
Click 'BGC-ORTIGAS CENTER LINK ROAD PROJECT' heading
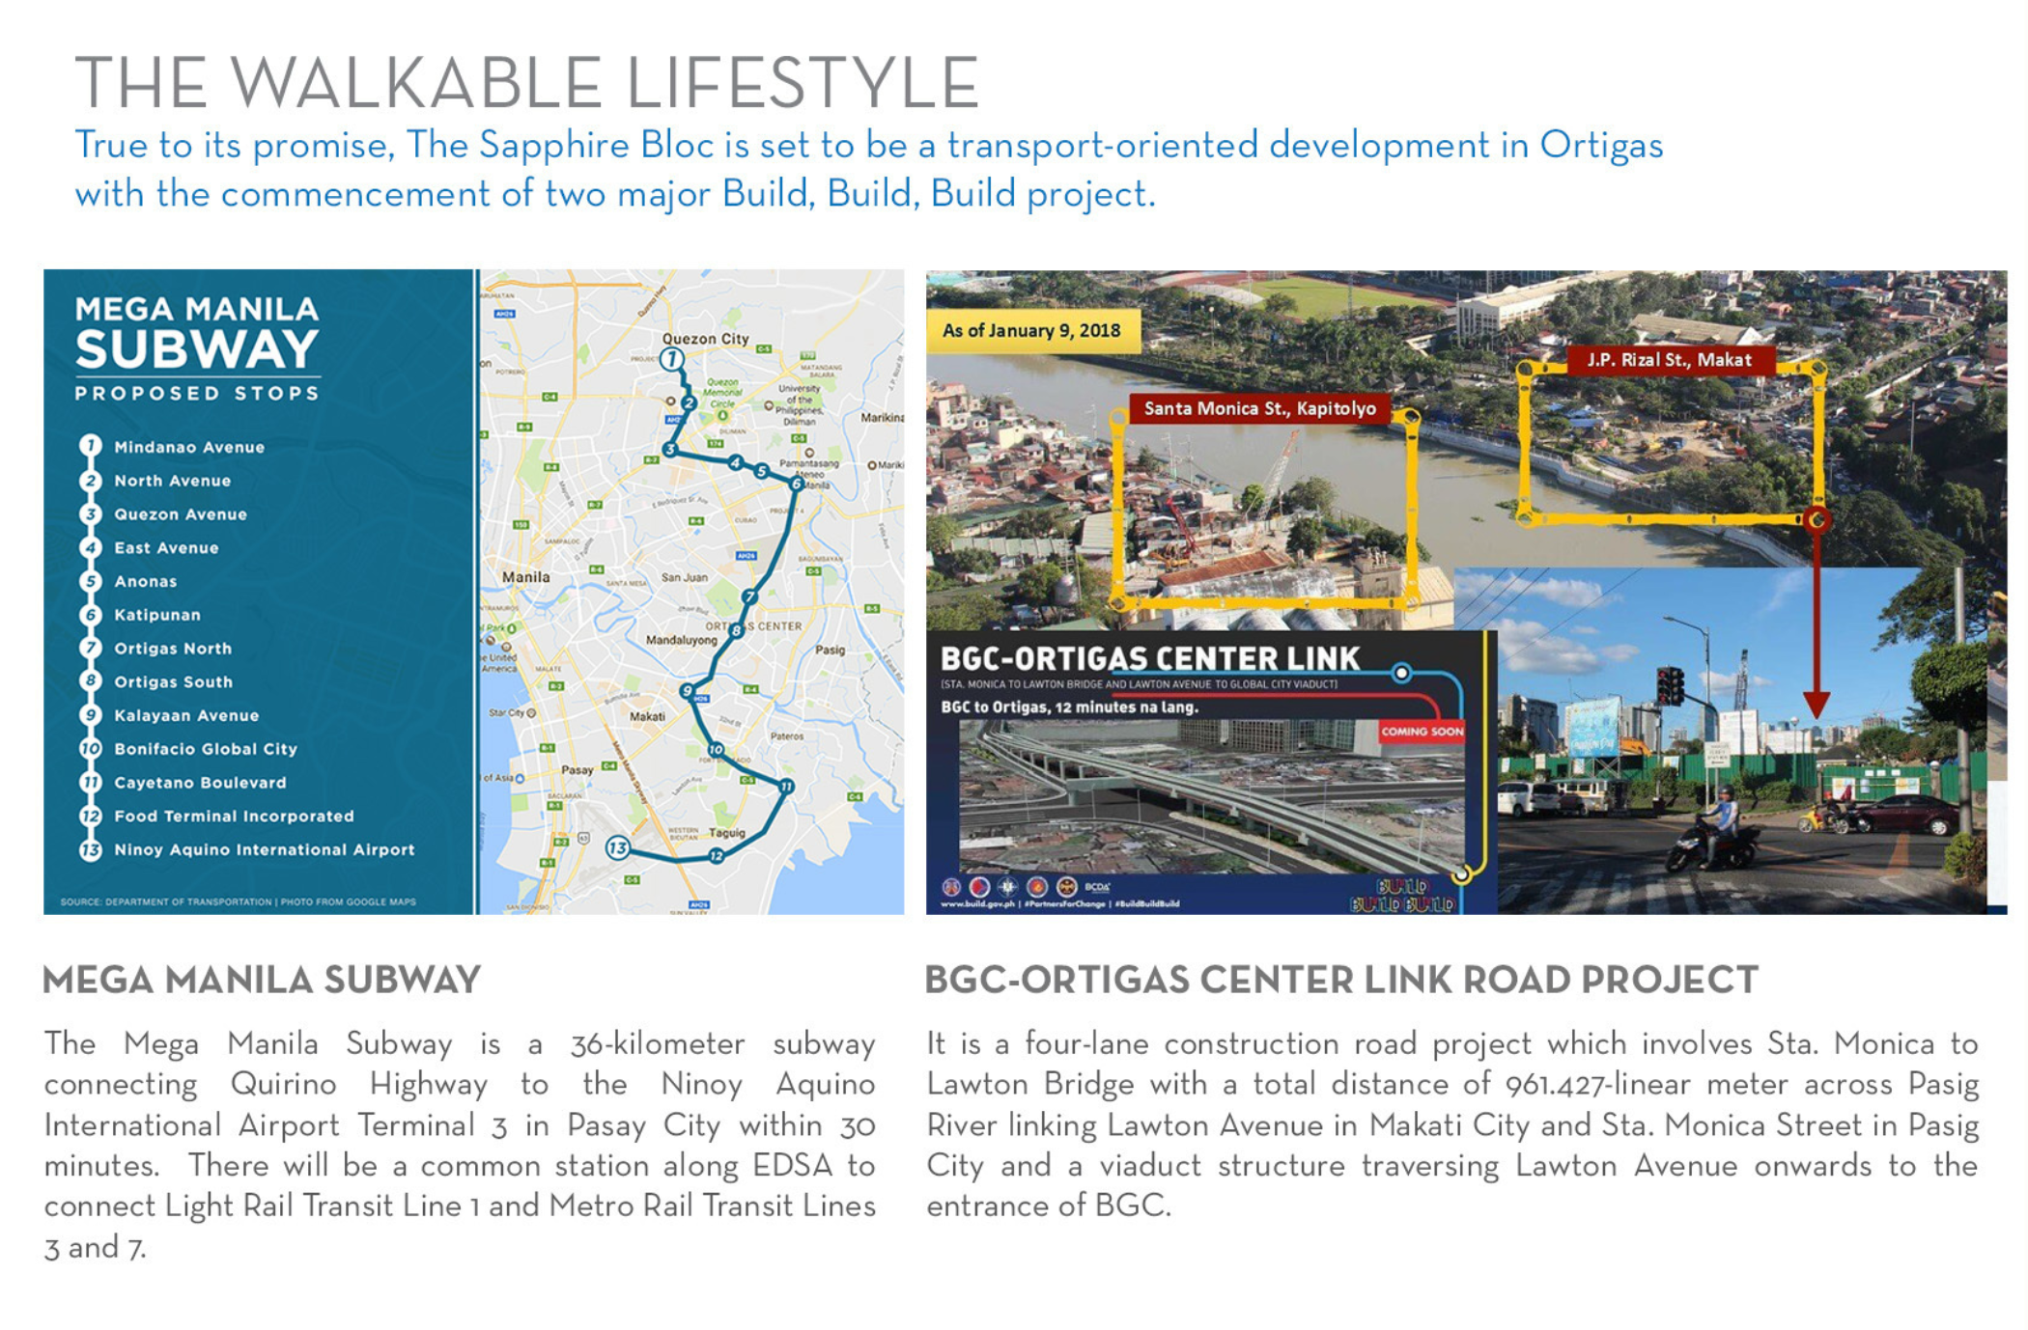coord(1341,980)
